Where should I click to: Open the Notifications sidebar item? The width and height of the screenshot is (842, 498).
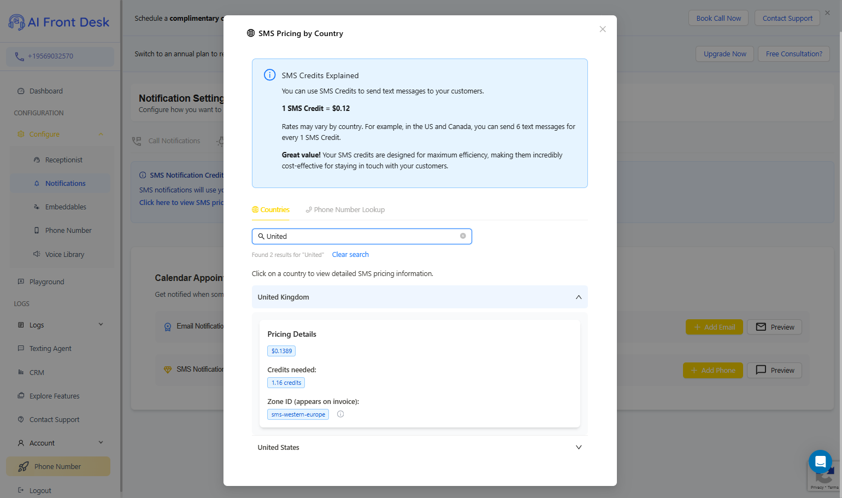60,184
